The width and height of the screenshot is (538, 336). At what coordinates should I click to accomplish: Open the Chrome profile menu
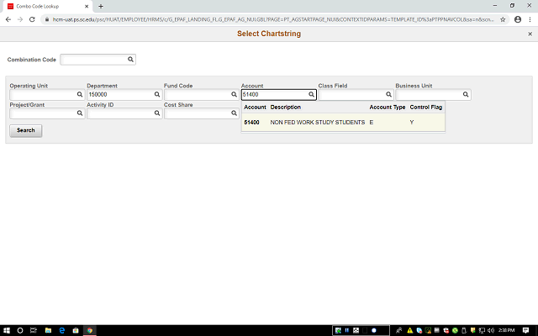518,19
